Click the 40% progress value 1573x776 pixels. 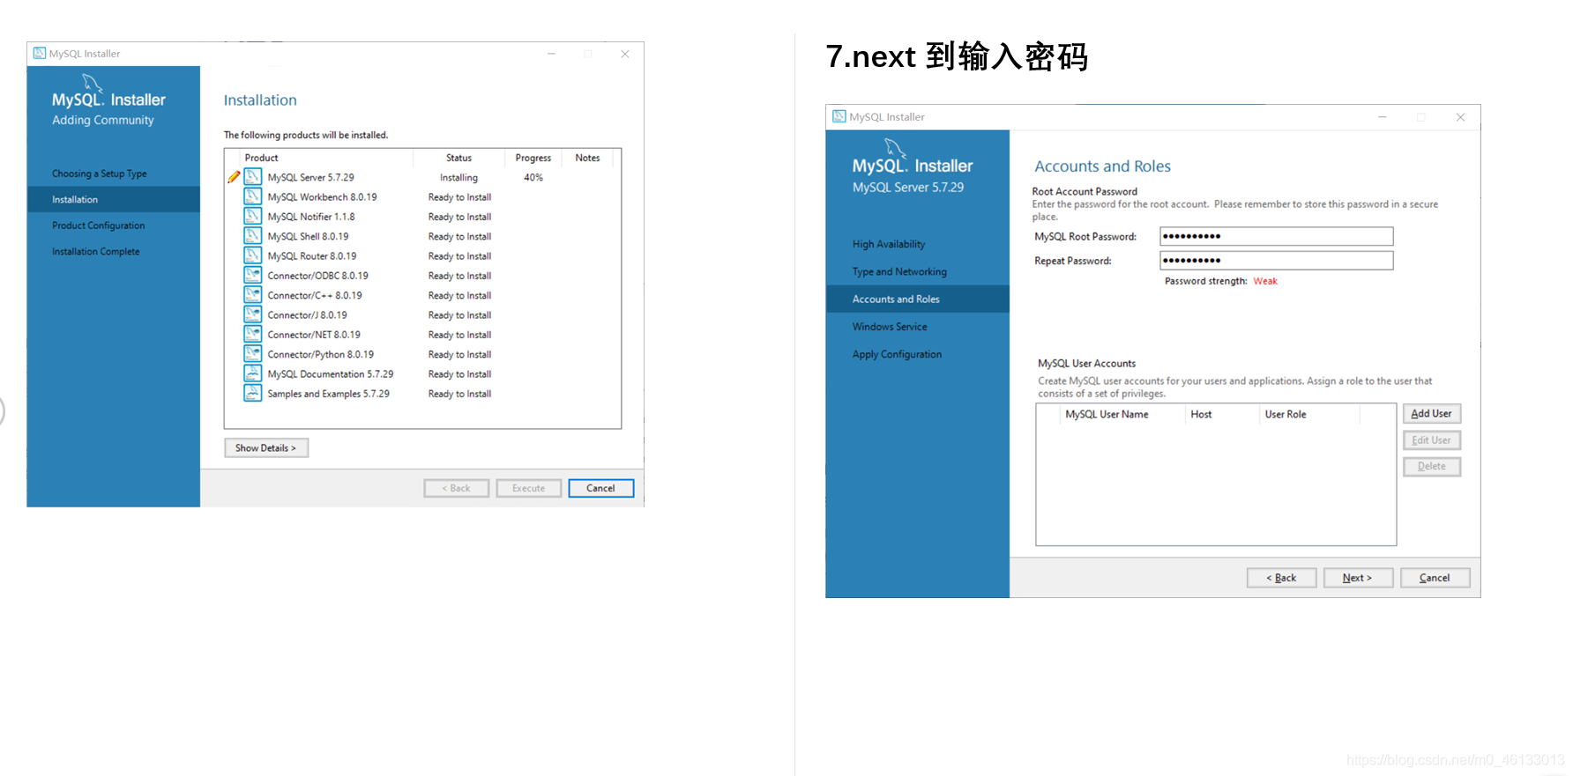533,177
